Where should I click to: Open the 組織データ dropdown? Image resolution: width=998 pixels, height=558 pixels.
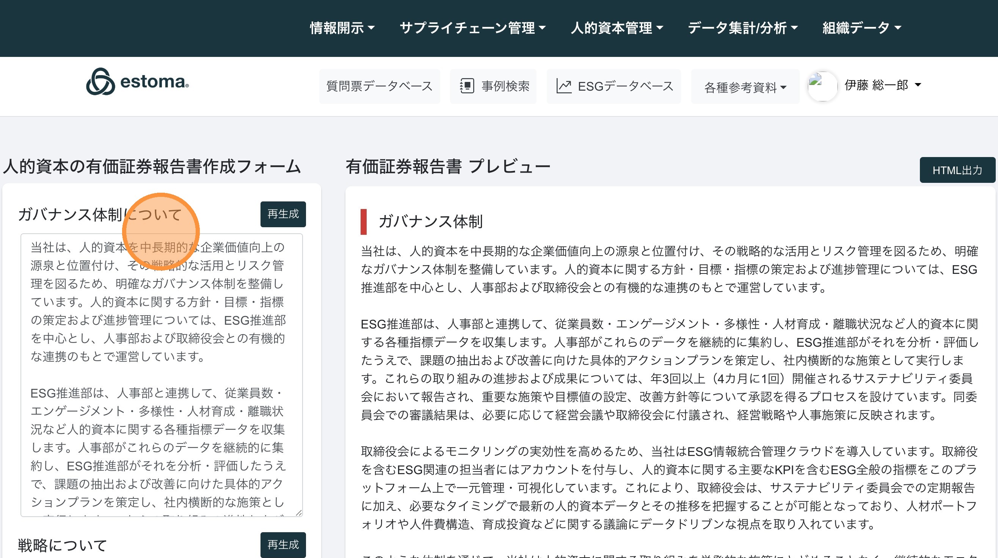point(861,28)
